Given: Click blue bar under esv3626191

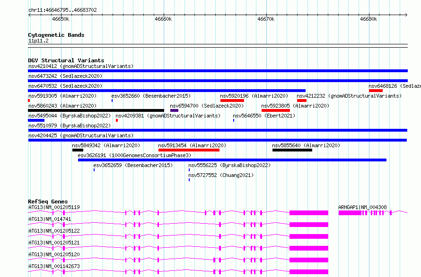Looking at the screenshot, I should [x=232, y=160].
